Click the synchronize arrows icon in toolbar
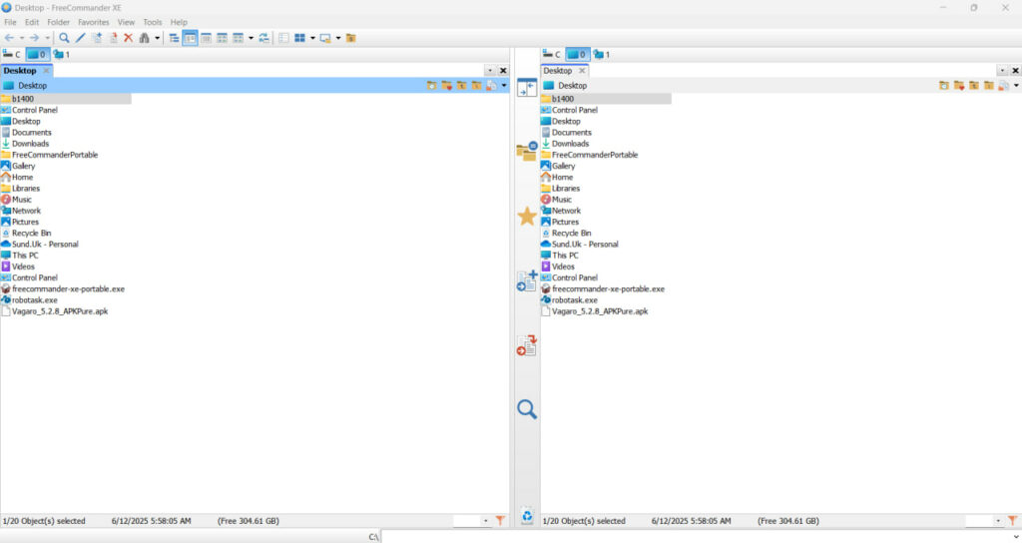Screen dimensions: 1022x543 (x=263, y=38)
